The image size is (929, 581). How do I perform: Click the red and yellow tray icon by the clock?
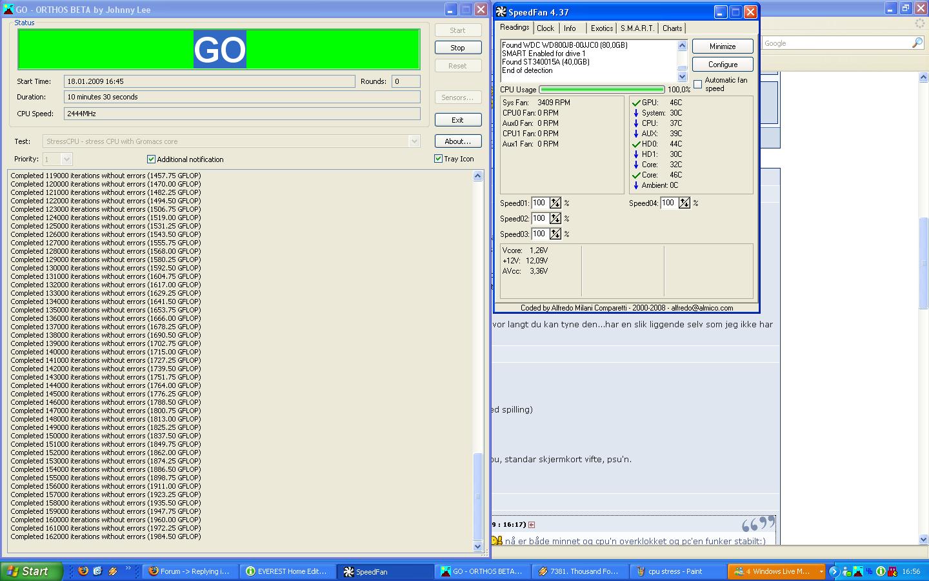(x=893, y=571)
